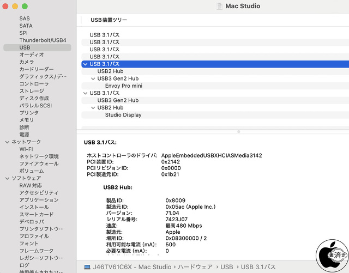
Task: Select Wi-Fi under ネットワーク
Action: [26, 149]
